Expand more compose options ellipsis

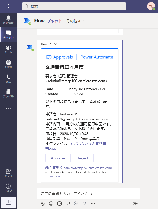point(93,203)
